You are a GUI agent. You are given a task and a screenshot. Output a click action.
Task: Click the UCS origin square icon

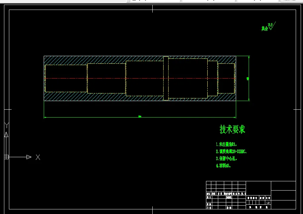tap(6, 157)
